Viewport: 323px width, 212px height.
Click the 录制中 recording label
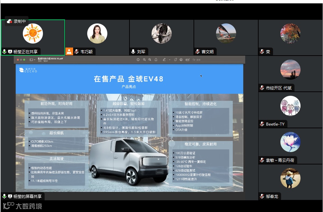[x=19, y=21]
